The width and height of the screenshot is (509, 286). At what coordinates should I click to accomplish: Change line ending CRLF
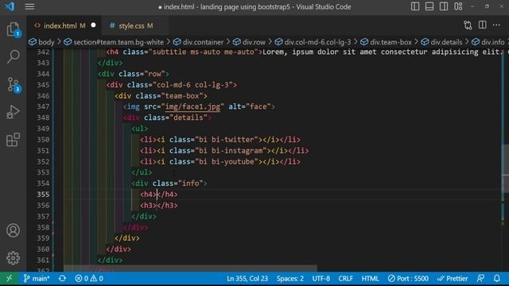click(x=345, y=279)
